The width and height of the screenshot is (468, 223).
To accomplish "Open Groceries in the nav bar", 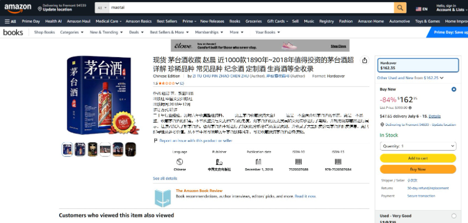I will (x=253, y=21).
